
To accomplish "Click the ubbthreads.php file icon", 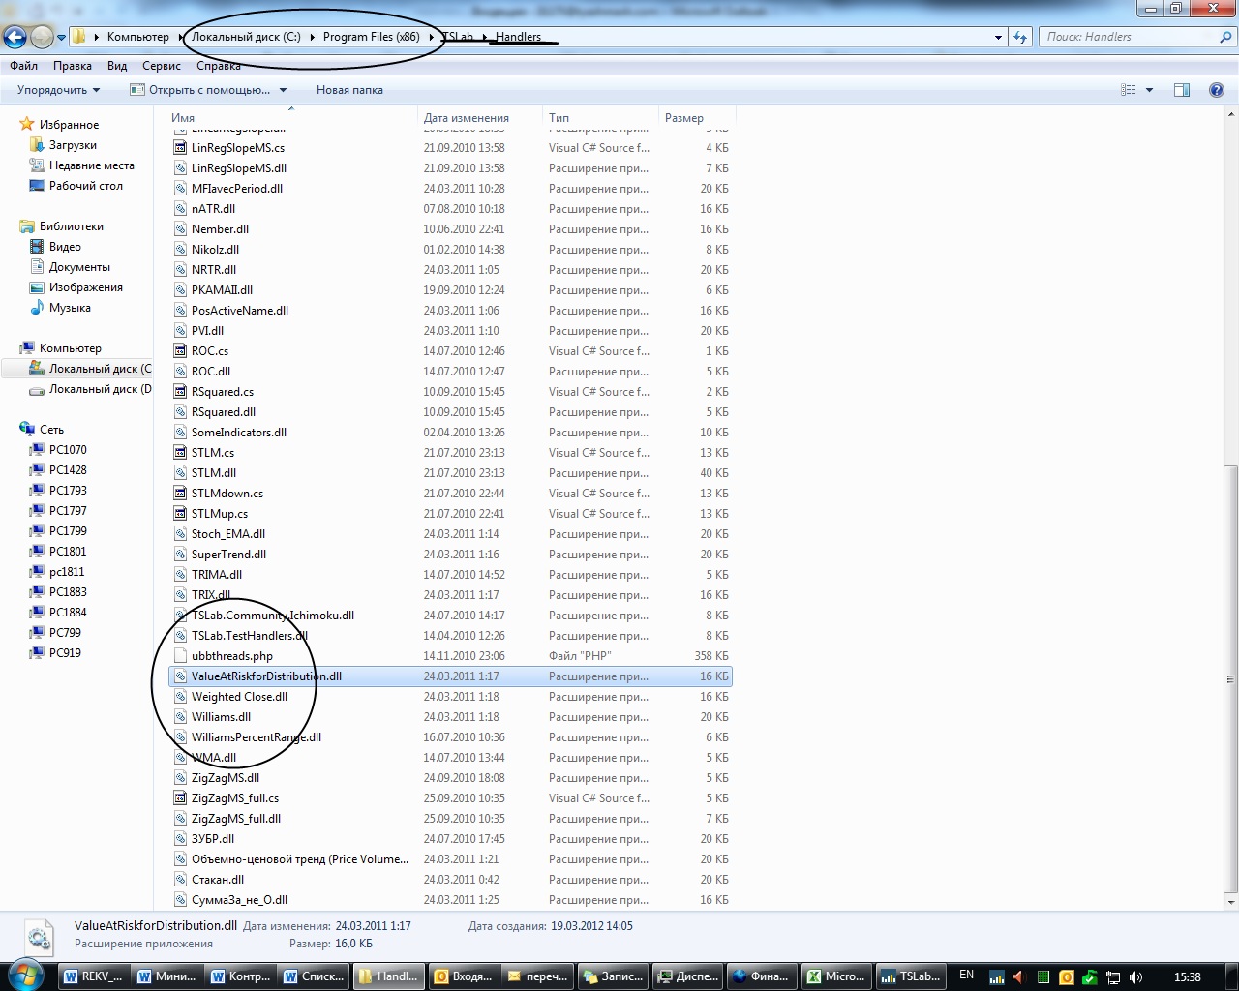I will (x=180, y=656).
